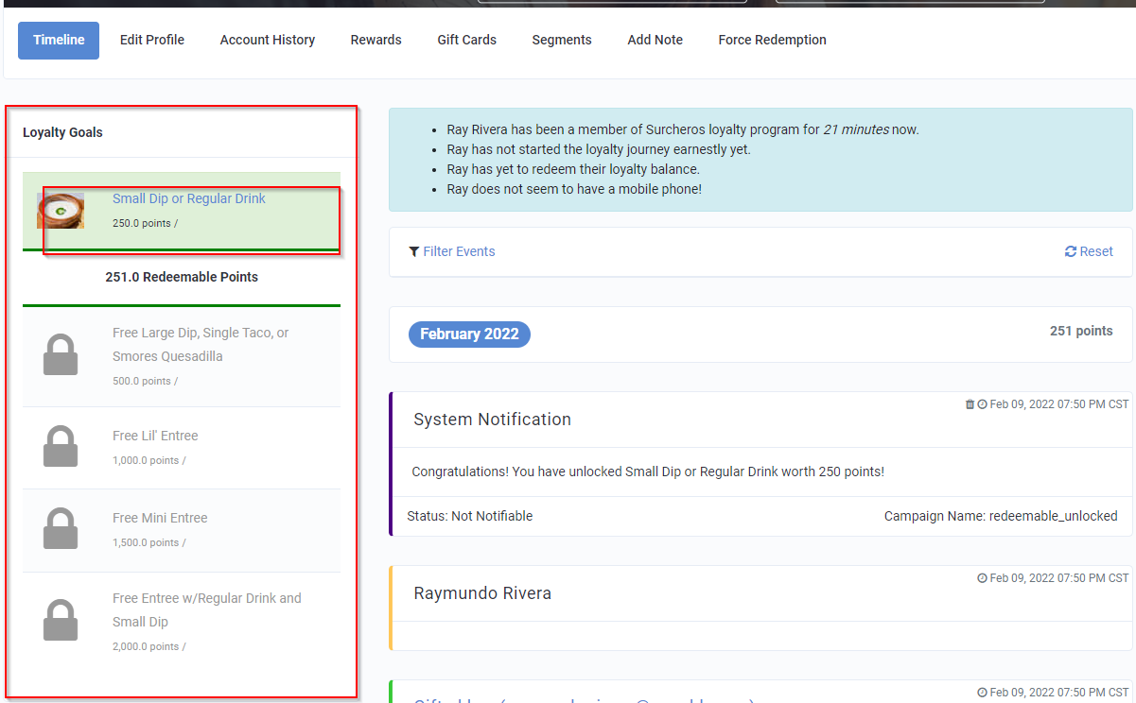1136x703 pixels.
Task: Click the February 2022 timeline badge
Action: pos(469,334)
